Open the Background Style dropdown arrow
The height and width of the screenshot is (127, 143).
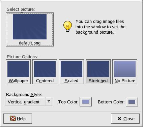click(49, 102)
